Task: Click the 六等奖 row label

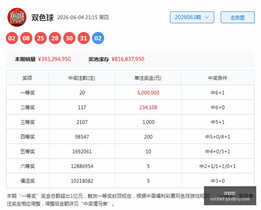Action: (x=28, y=166)
